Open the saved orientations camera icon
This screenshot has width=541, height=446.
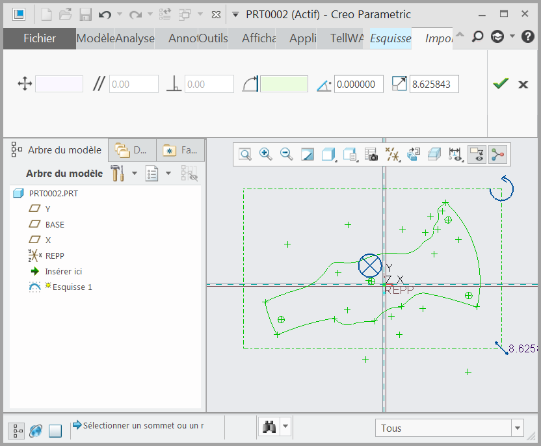tap(371, 154)
